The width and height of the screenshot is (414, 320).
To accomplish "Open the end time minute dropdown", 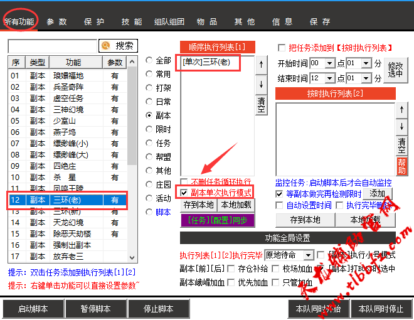I will tap(366, 78).
